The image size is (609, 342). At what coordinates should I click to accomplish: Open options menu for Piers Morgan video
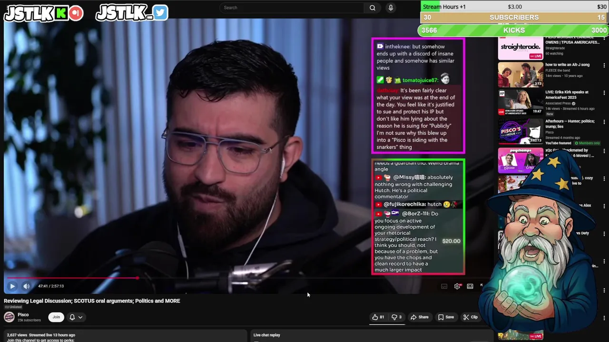point(604,39)
